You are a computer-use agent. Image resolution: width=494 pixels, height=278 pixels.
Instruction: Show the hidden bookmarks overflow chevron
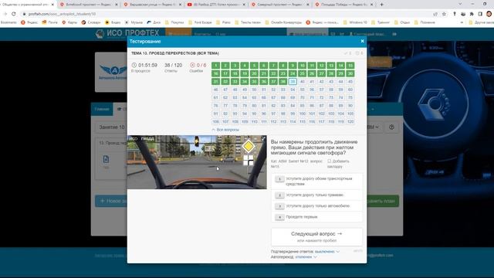462,22
